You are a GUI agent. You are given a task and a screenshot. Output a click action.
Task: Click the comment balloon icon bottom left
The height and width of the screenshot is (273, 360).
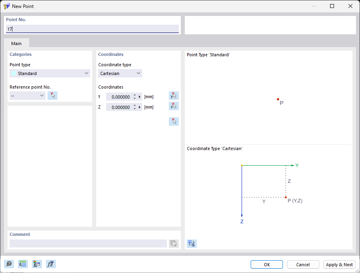9,264
